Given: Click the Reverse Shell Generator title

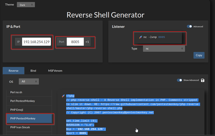Looking at the screenshot, I should click(105, 15).
